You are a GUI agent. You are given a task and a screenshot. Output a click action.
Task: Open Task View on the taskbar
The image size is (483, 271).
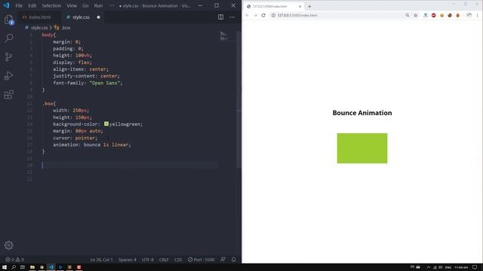(23, 267)
